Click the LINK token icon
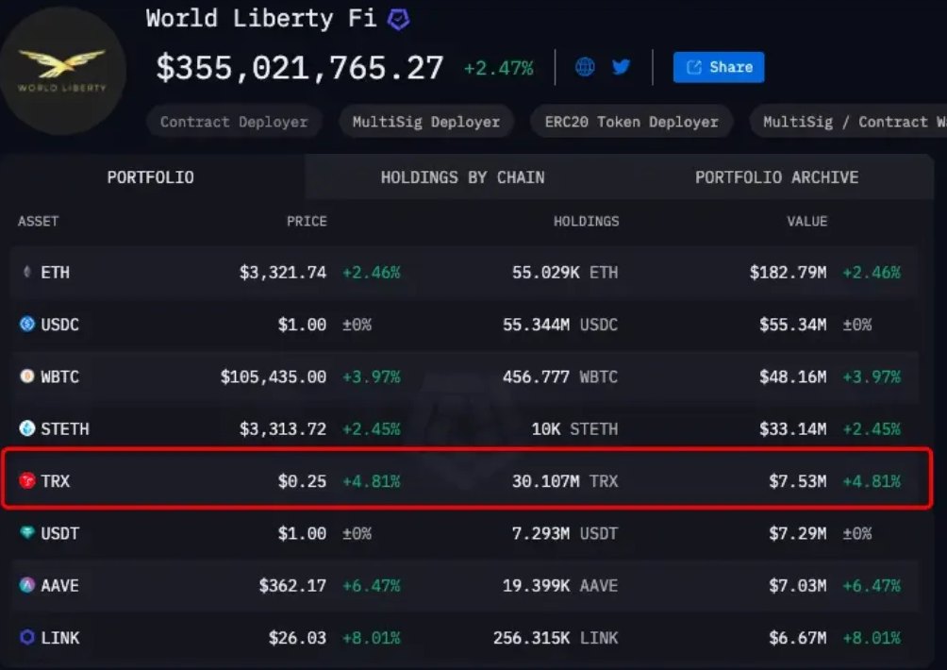The image size is (947, 670). coord(27,638)
